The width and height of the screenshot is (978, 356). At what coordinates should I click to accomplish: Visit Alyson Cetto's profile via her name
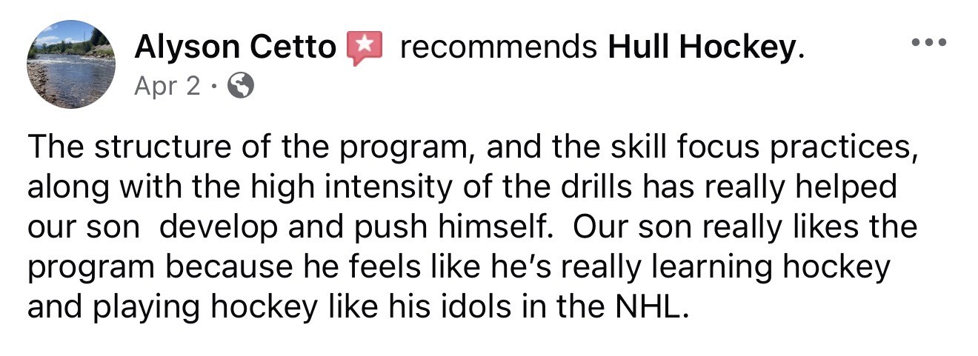point(236,48)
